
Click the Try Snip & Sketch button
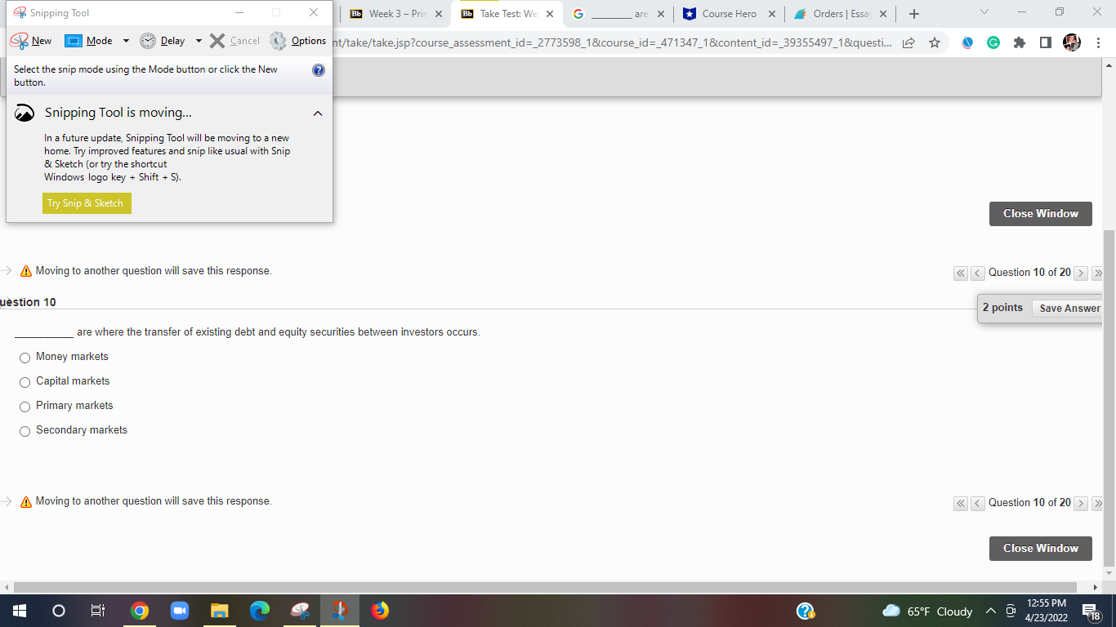[x=87, y=202]
